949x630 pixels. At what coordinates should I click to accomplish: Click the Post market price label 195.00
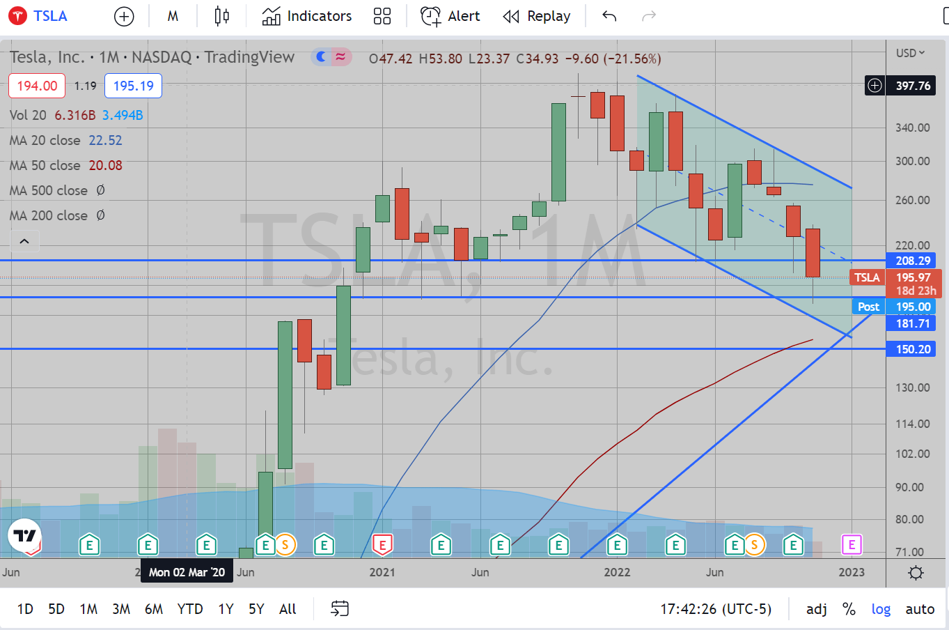(894, 307)
